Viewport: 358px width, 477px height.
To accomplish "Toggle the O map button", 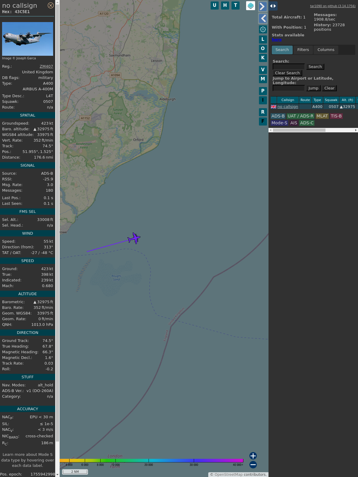I will 263,49.
